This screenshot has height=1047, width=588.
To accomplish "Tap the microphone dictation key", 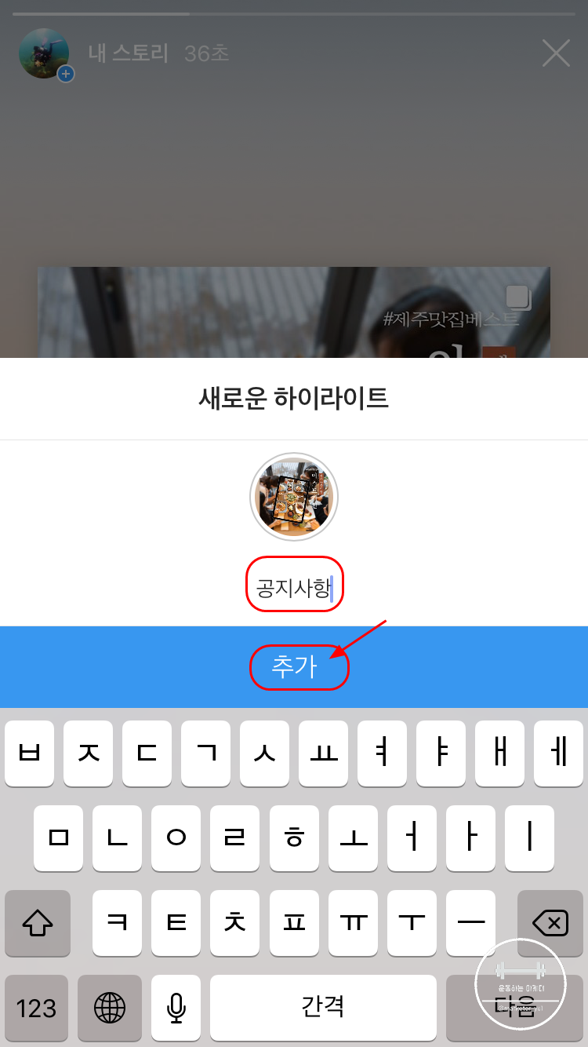I will (x=176, y=1008).
